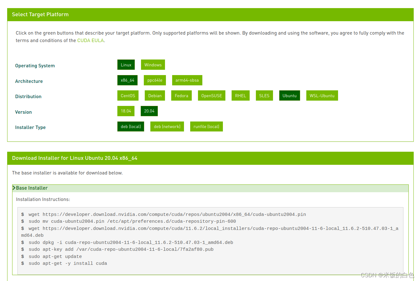The width and height of the screenshot is (419, 281).
Task: Pick the Ubuntu distribution
Action: (x=290, y=96)
